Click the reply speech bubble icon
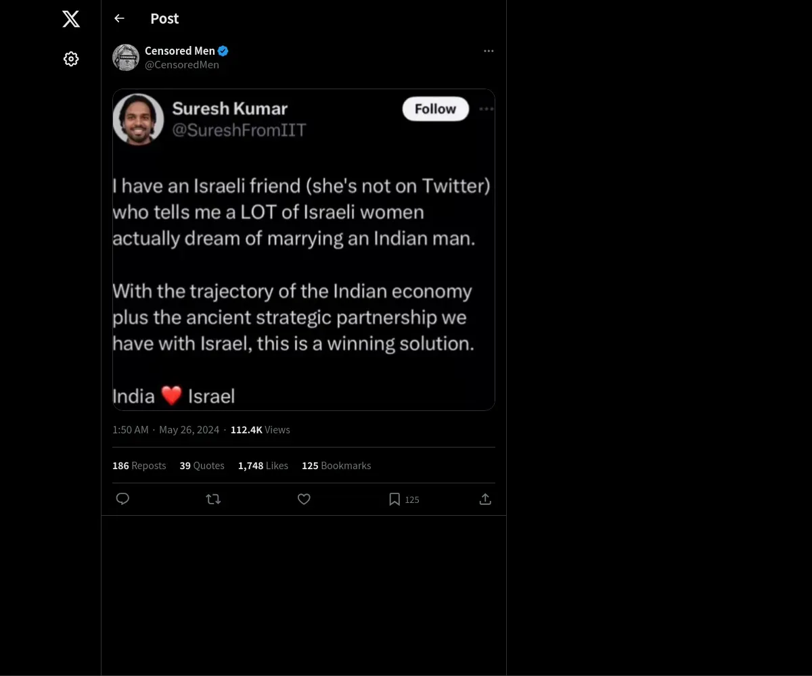 pos(122,499)
